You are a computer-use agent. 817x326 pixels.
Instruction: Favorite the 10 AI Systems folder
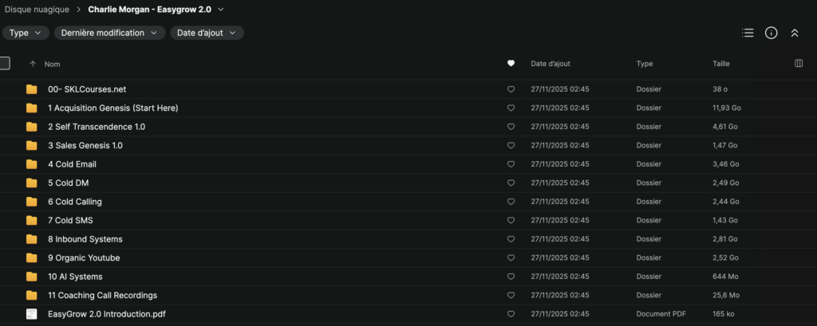point(511,277)
